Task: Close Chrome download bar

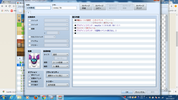Action: [175, 91]
